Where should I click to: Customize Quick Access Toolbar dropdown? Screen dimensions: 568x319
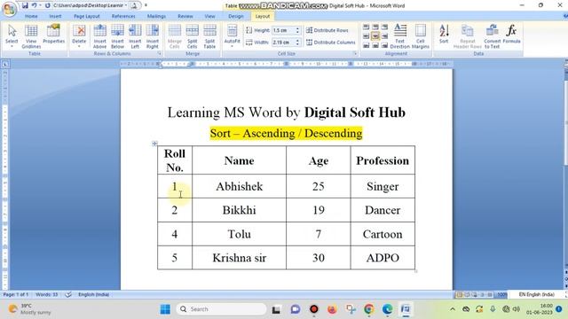[146, 5]
